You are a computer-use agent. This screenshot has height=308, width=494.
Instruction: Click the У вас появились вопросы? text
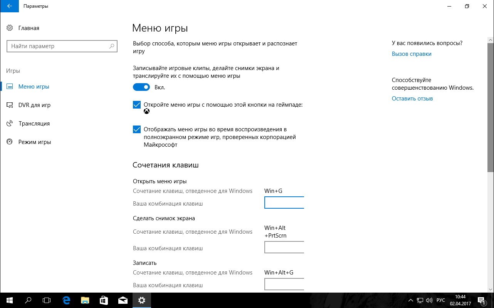427,43
